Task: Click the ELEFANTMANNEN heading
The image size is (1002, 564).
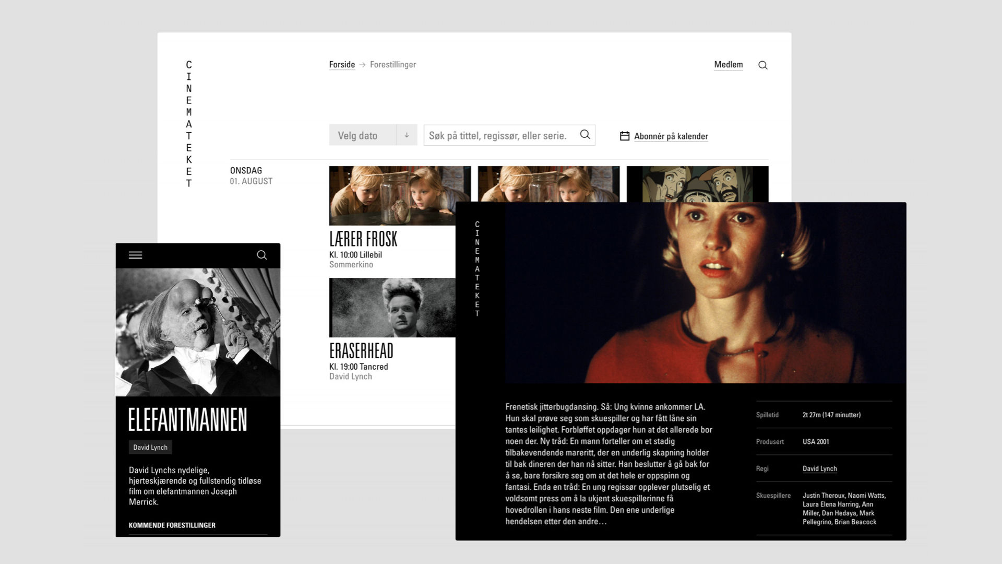Action: pyautogui.click(x=188, y=420)
